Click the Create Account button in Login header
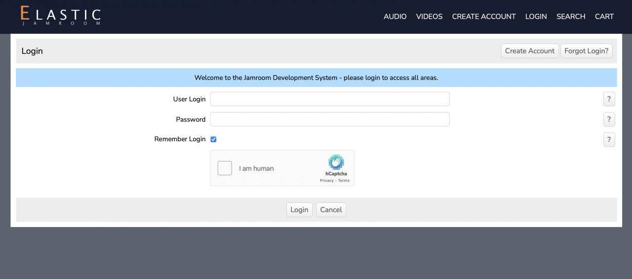This screenshot has height=279, width=632. coord(530,51)
